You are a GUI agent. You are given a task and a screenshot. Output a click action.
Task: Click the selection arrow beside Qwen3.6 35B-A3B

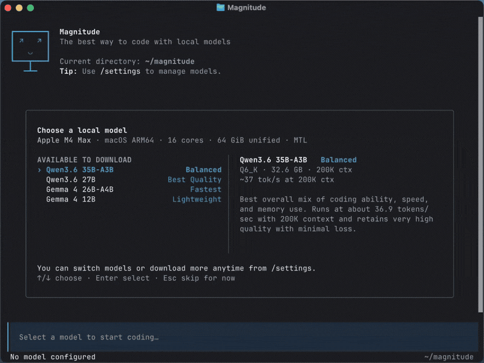click(x=39, y=170)
